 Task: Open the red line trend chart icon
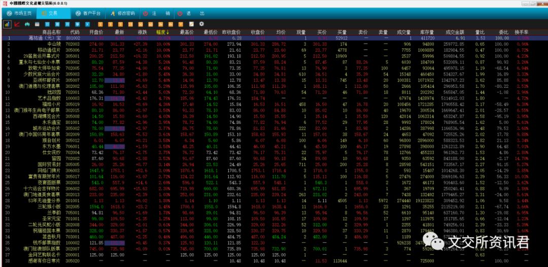17,24
